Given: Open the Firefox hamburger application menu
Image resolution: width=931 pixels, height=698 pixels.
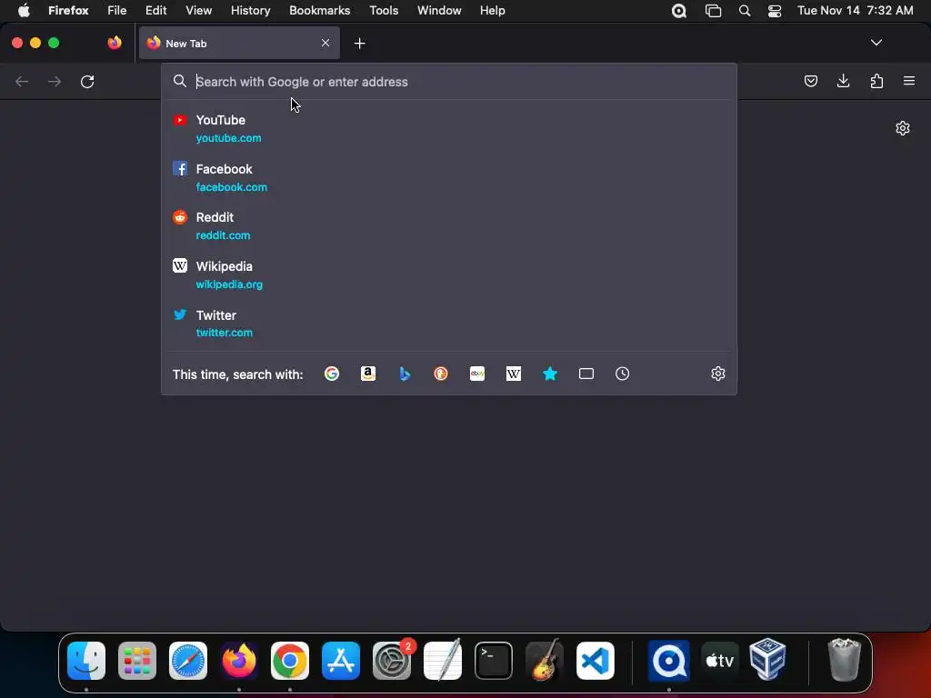Looking at the screenshot, I should [x=909, y=81].
